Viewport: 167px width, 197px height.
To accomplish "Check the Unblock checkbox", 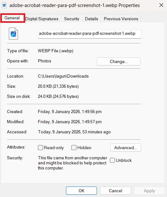I will pyautogui.click(x=112, y=160).
